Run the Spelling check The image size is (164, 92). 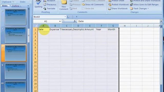[x=38, y=4]
